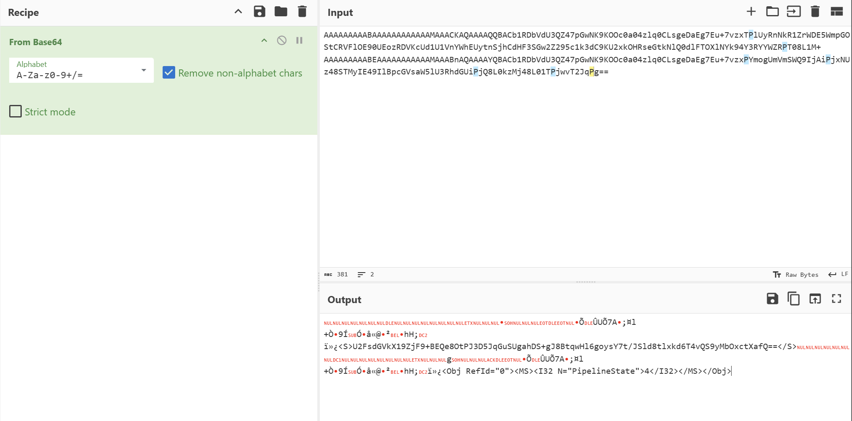Clear the recipe with trash icon
Viewport: 852px width, 421px height.
pyautogui.click(x=302, y=12)
